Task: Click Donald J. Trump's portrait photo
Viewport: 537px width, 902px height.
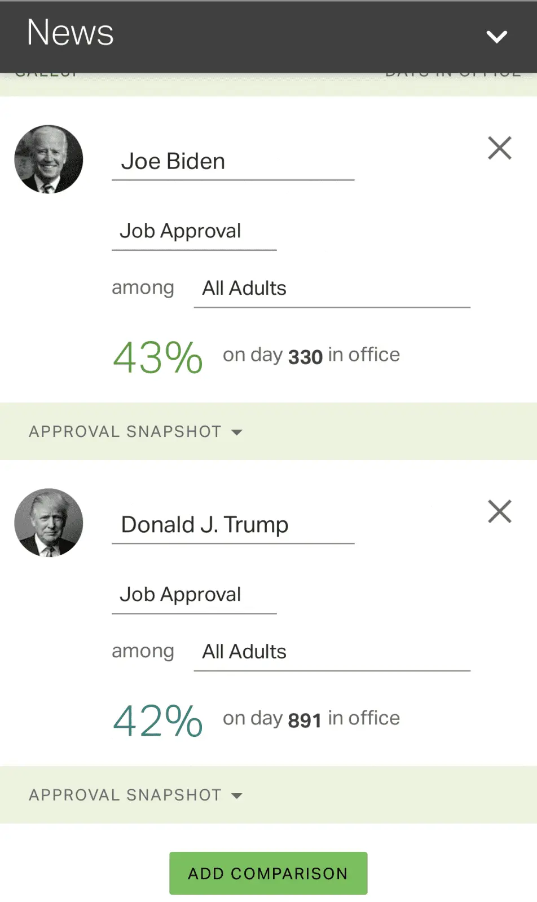Action: (x=49, y=523)
